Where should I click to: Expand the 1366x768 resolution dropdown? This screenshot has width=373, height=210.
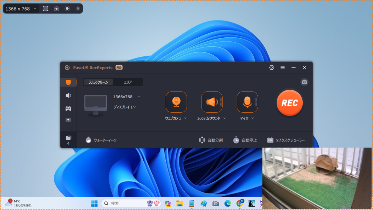point(139,97)
